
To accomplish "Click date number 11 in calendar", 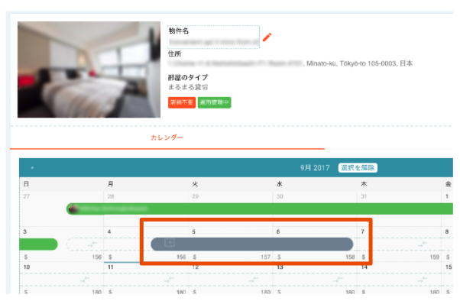I will click(111, 267).
